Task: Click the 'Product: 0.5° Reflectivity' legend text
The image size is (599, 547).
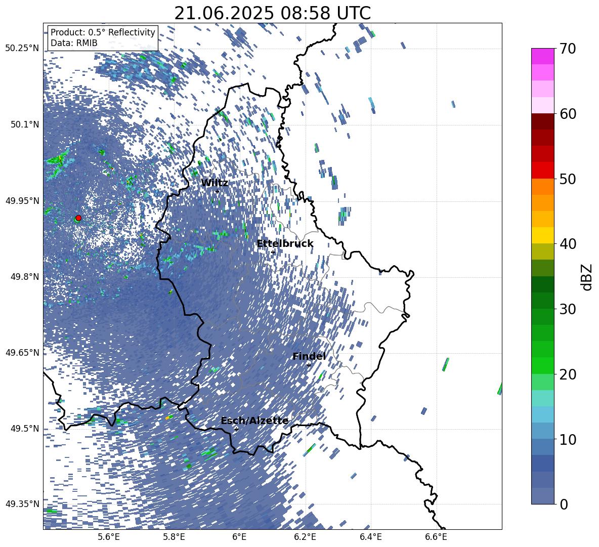Action: click(x=103, y=32)
